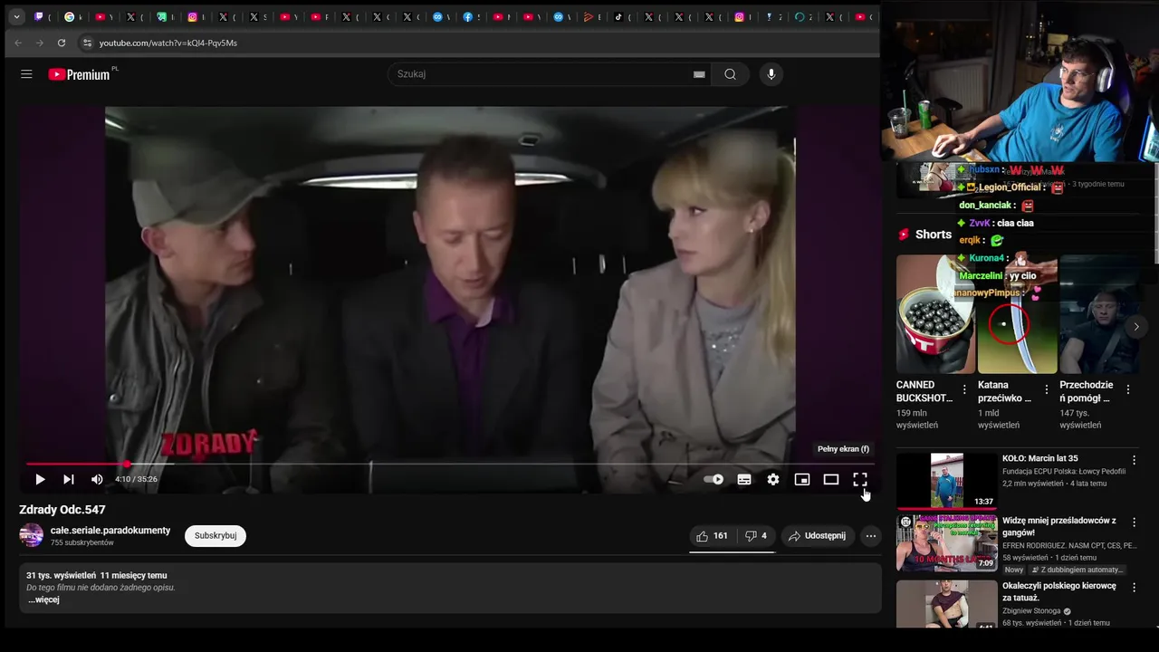Click the youtube.com URL address bar

(168, 43)
